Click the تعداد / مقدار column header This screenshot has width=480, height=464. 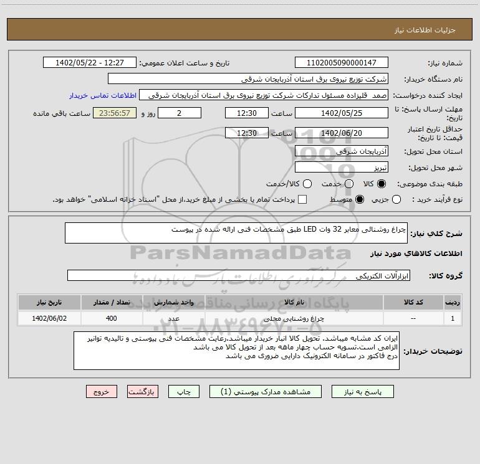tap(112, 302)
